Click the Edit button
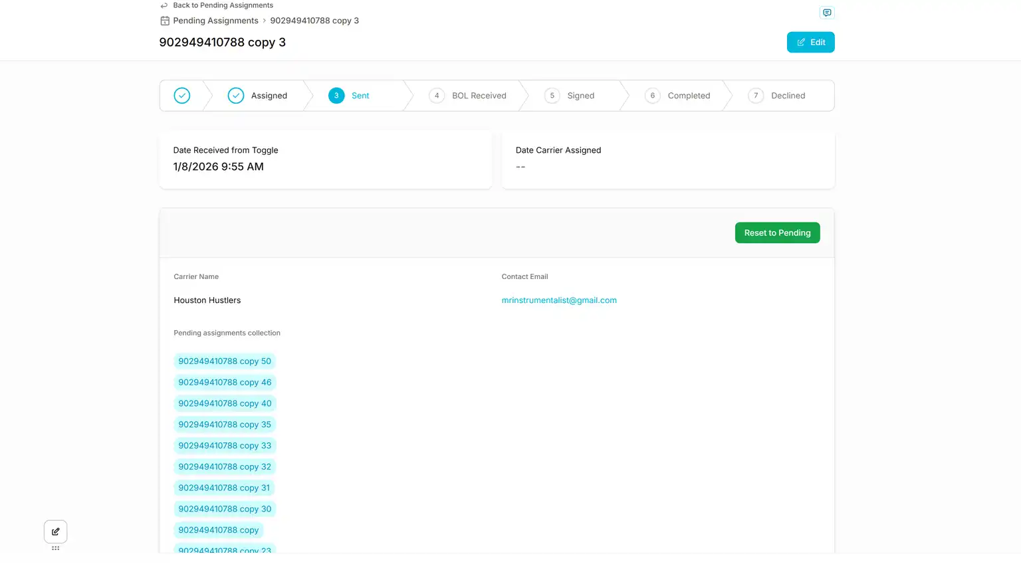Viewport: 1021px width, 574px height. [x=810, y=42]
